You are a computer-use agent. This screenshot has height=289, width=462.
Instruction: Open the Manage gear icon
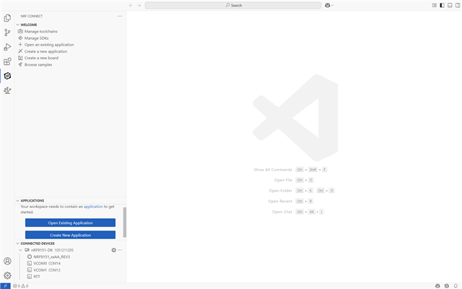(x=7, y=275)
